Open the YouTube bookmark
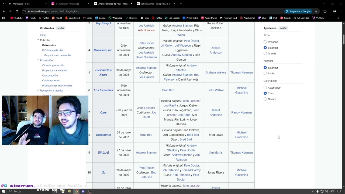The width and height of the screenshot is (345, 194). 16,18
